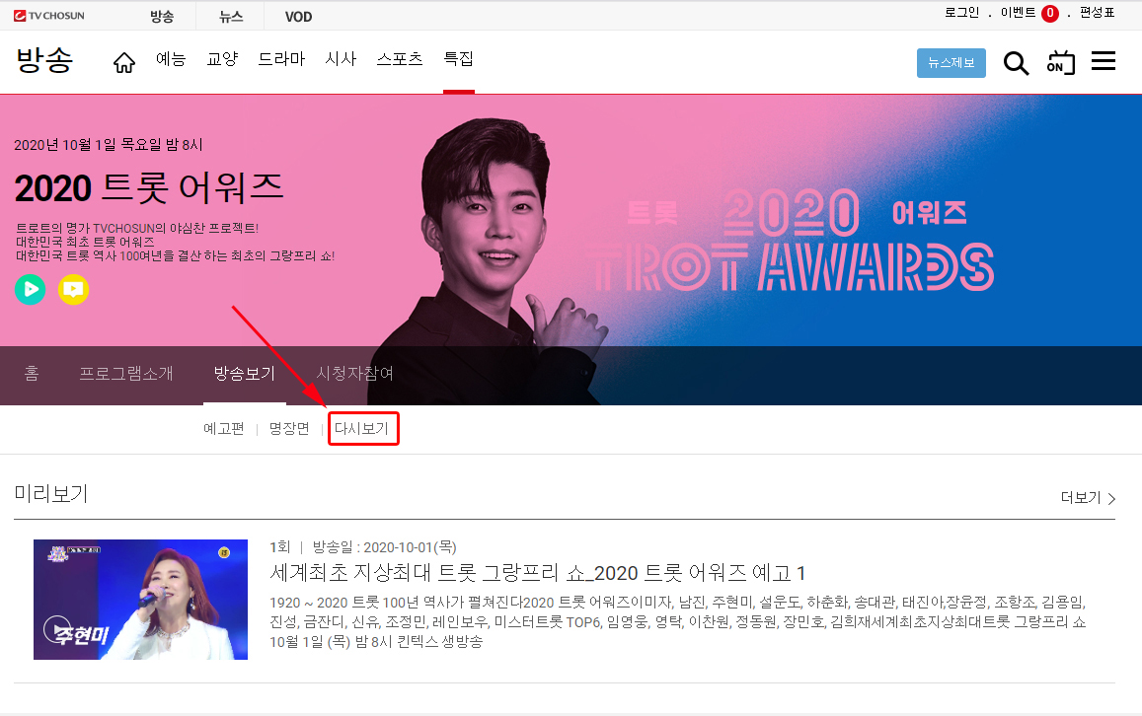Open the 세계최초 지상최대 트롯 그랑프리 쇼 title
Screen dimensions: 1142x716
[538, 573]
